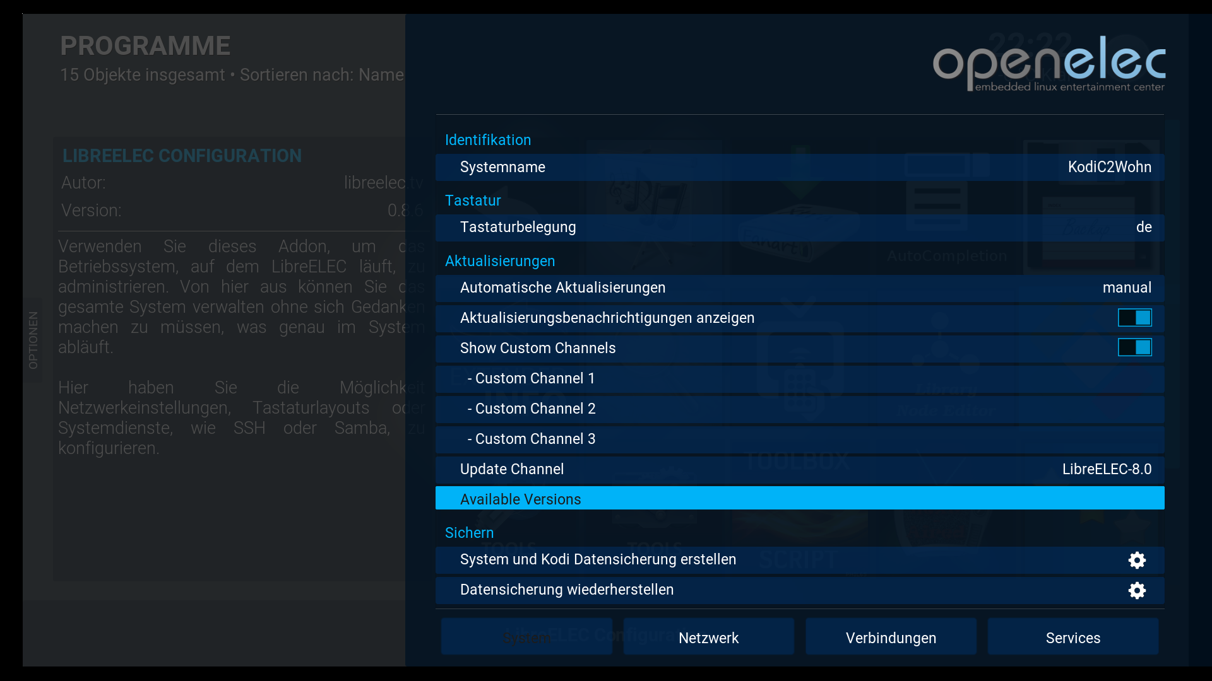Open the Systemname setting
The image size is (1212, 681).
coord(800,167)
